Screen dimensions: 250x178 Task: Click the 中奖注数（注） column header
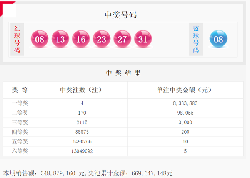[x=81, y=90]
